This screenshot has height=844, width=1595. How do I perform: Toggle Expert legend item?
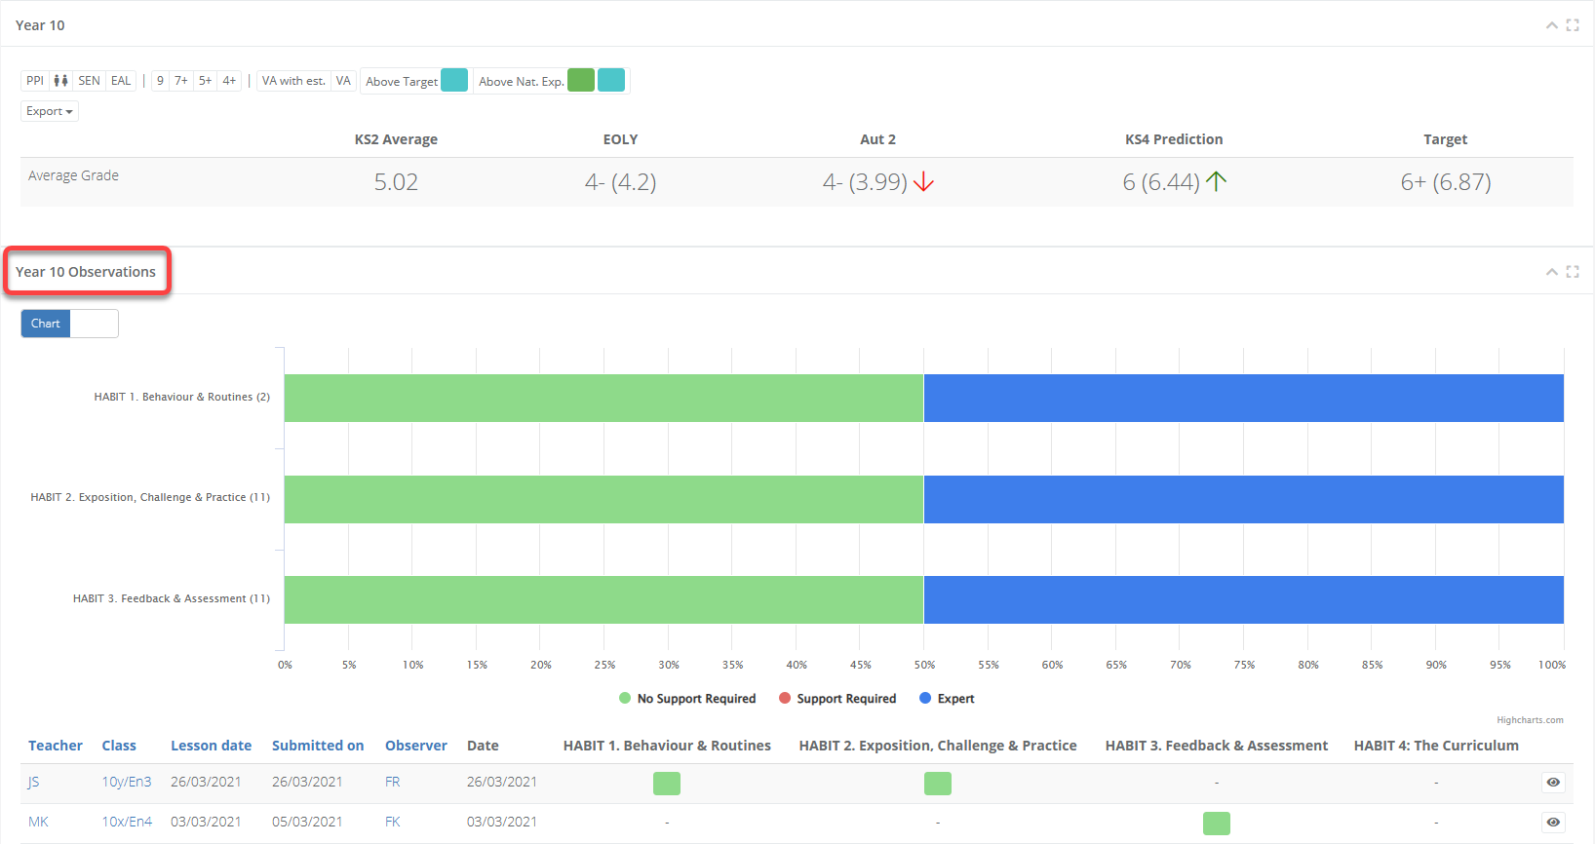(x=947, y=699)
